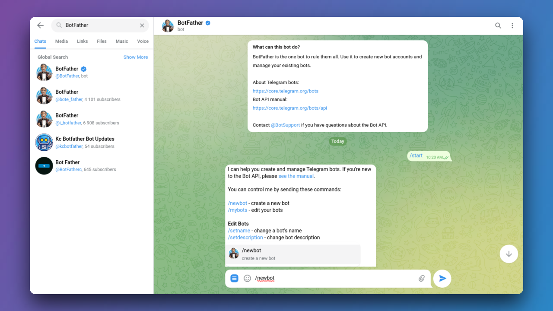Click the verified badge in the first search result
Screen dimensions: 553x311
pyautogui.click(x=84, y=69)
